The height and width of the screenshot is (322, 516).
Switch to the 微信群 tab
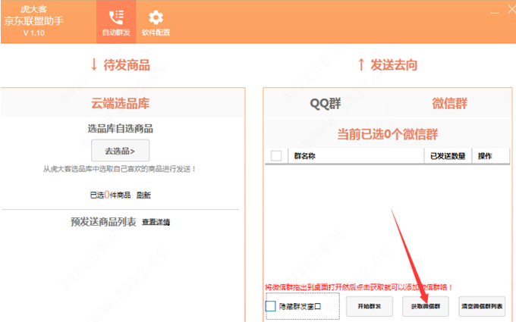[449, 104]
